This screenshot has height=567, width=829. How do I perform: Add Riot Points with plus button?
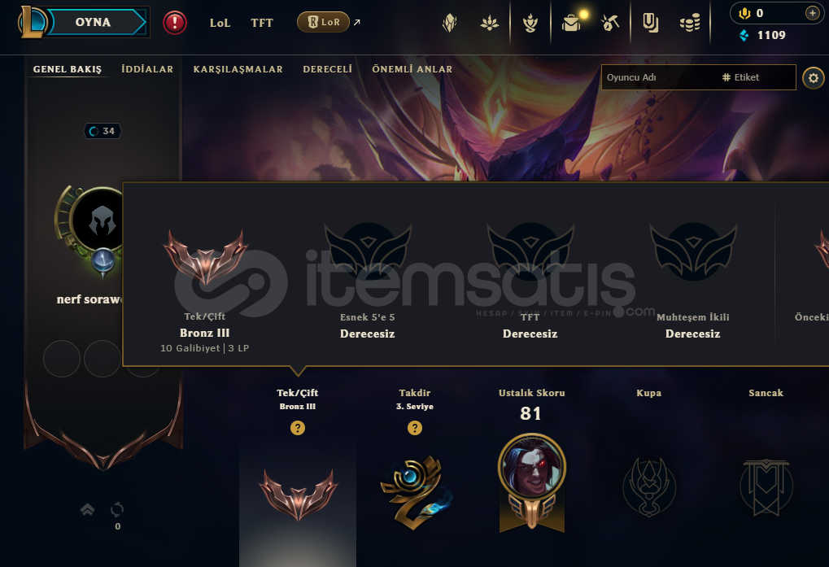pyautogui.click(x=812, y=13)
